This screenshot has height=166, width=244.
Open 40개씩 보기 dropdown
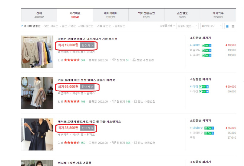point(211,26)
